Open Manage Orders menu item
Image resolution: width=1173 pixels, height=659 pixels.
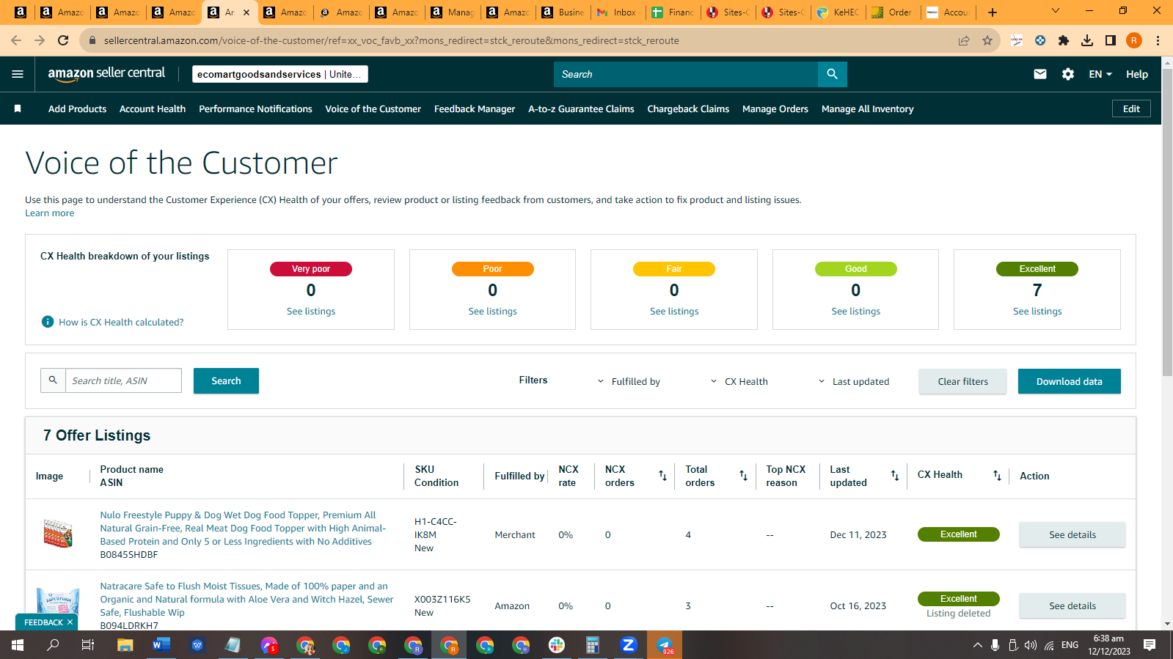coord(775,108)
